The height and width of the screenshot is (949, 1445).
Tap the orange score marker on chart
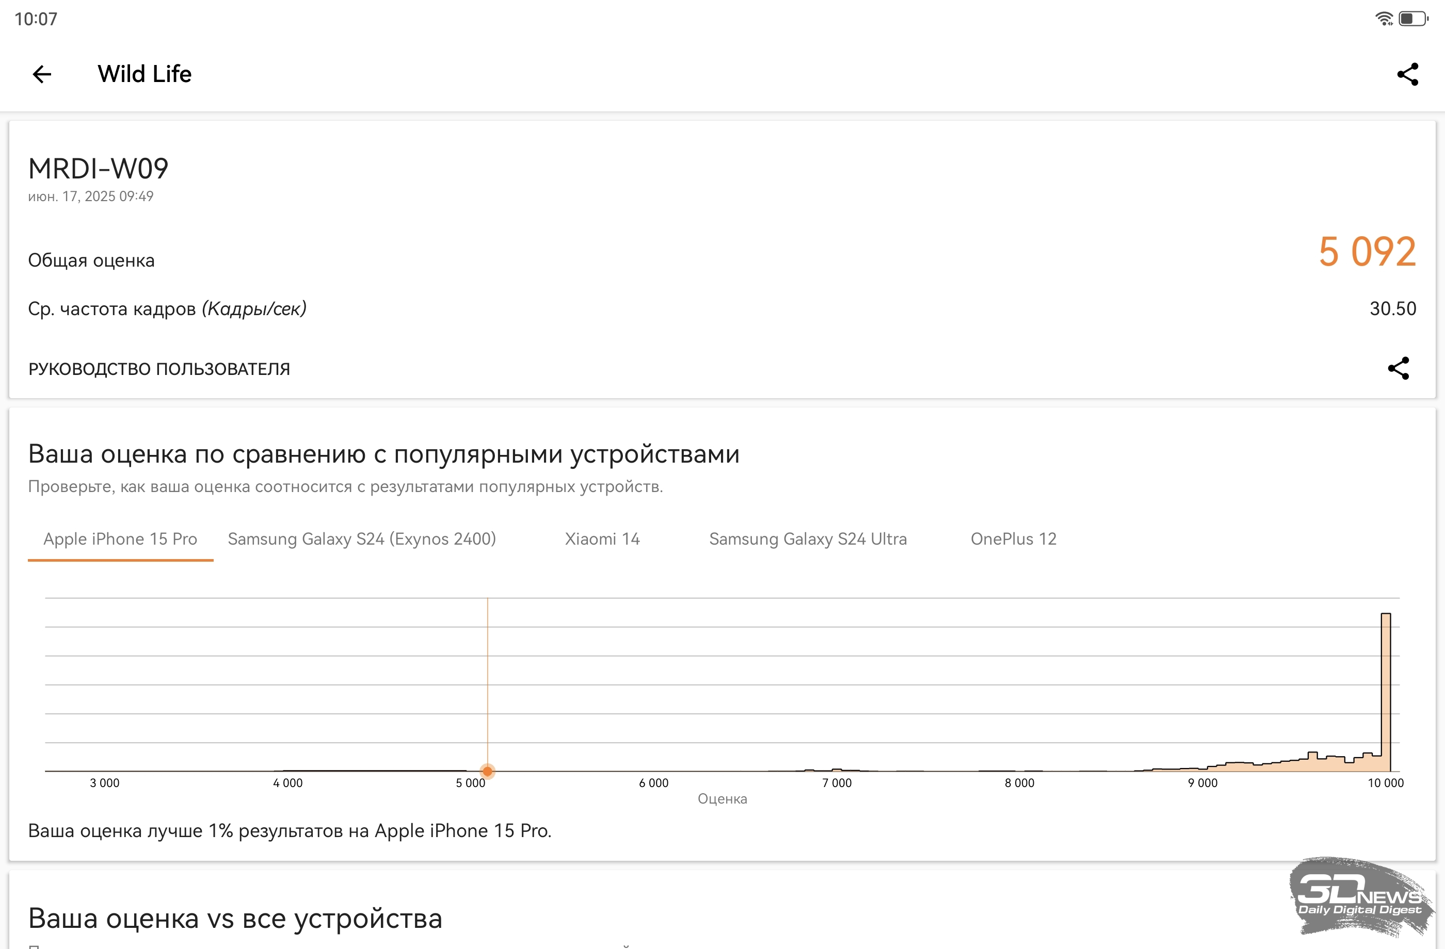click(488, 771)
